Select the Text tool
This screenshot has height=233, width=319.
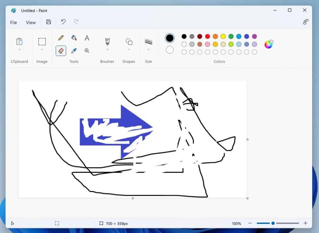87,38
